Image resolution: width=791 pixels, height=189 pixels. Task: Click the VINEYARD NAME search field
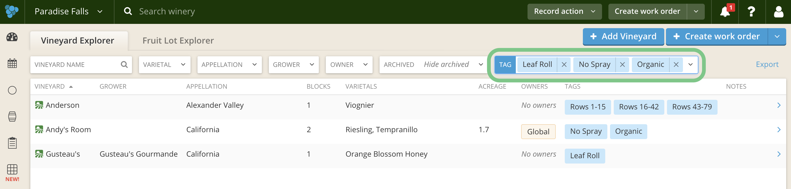(x=81, y=65)
